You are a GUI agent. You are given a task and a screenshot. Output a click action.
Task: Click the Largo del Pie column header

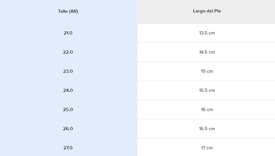207,11
